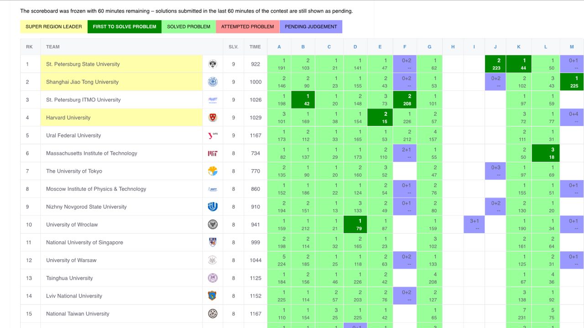Open problem G column header
The width and height of the screenshot is (584, 328).
[429, 47]
